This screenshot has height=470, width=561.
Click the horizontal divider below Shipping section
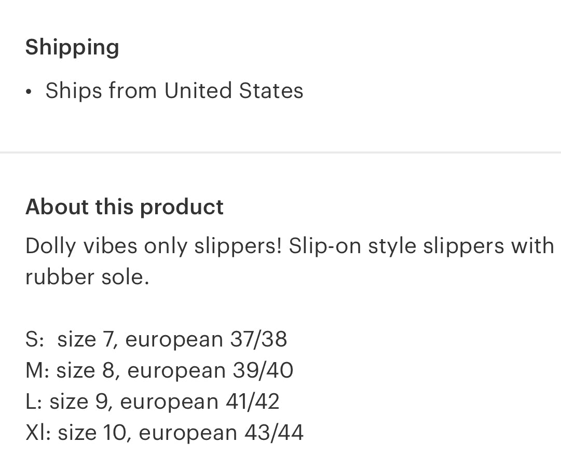point(280,153)
